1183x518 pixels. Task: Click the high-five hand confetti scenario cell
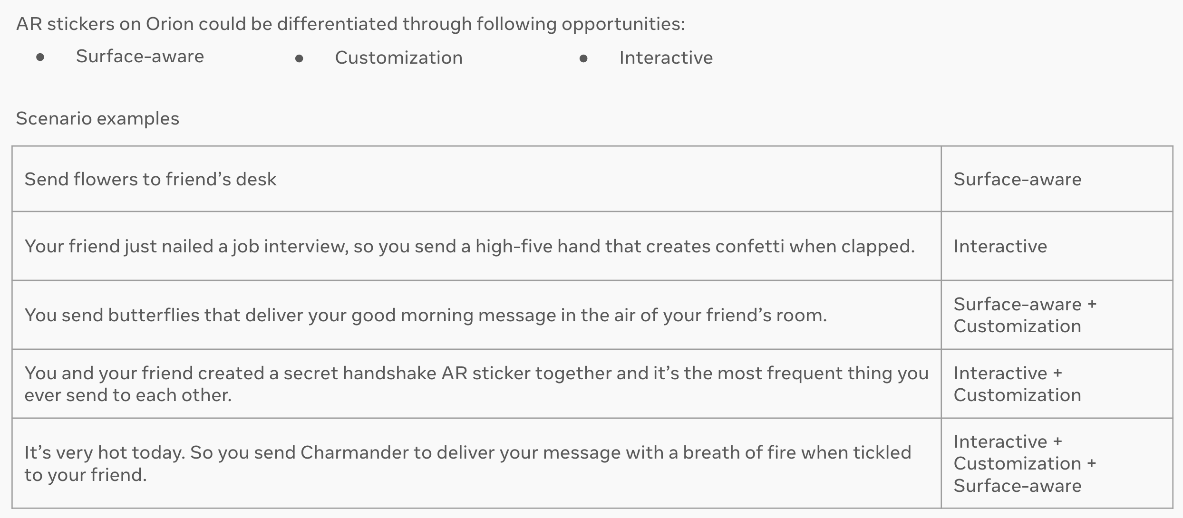tap(476, 246)
